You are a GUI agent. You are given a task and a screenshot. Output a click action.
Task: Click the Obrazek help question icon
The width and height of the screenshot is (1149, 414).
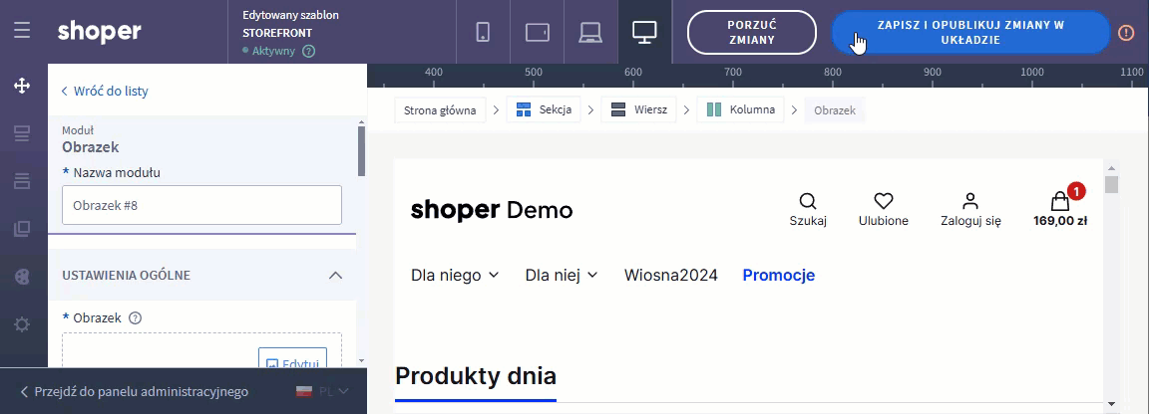click(135, 318)
